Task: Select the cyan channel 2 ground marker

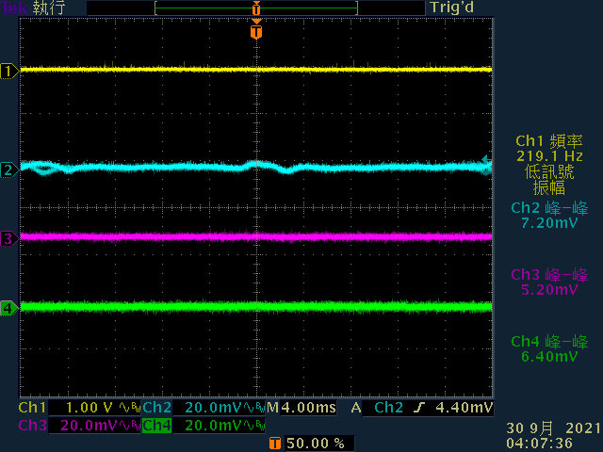Action: pyautogui.click(x=8, y=169)
